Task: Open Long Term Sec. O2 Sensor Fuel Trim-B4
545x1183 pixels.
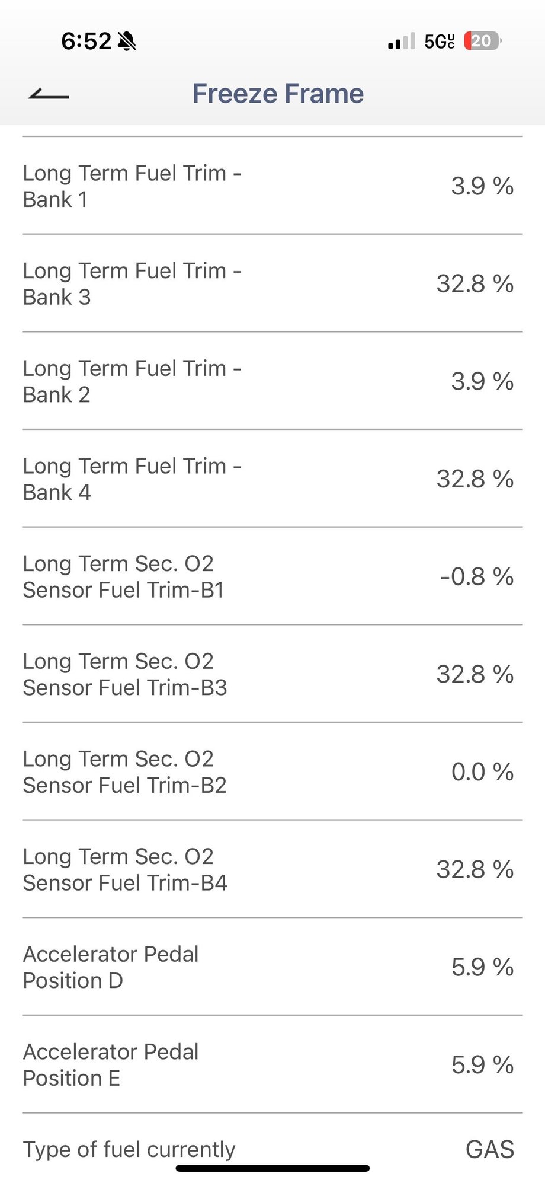Action: (x=272, y=869)
